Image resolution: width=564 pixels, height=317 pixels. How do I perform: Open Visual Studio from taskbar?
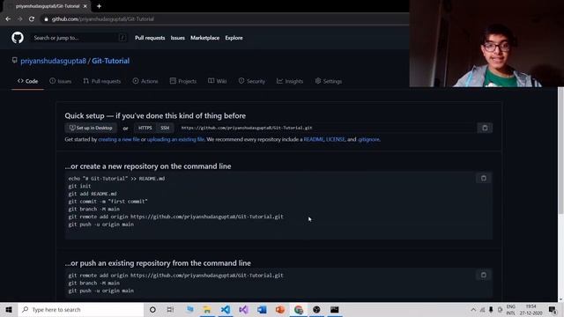[x=243, y=309]
